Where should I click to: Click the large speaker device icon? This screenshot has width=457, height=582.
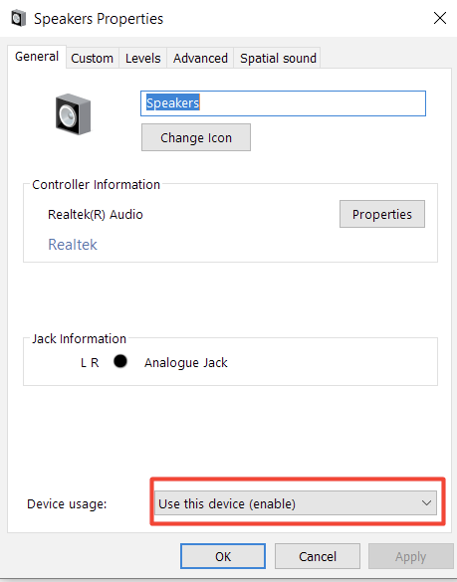pos(74,114)
